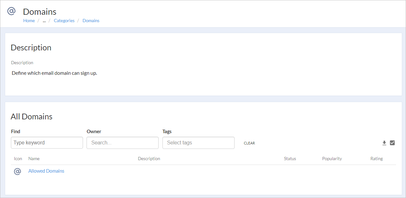Click the @ icon beside Allowed Domains

point(17,171)
